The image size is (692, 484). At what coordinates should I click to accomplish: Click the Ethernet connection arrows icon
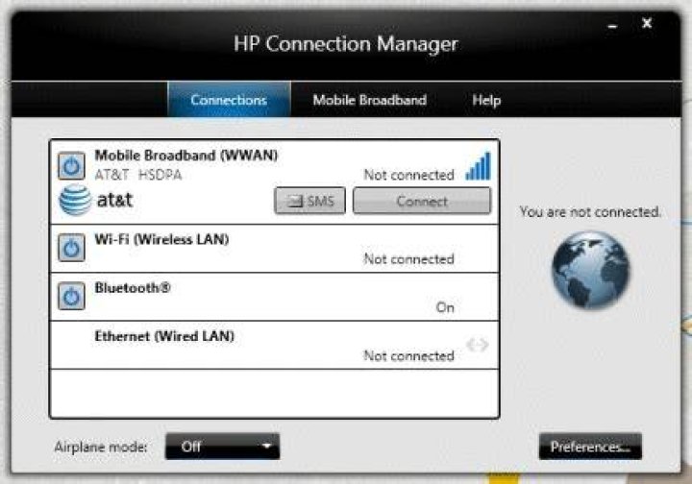click(477, 344)
